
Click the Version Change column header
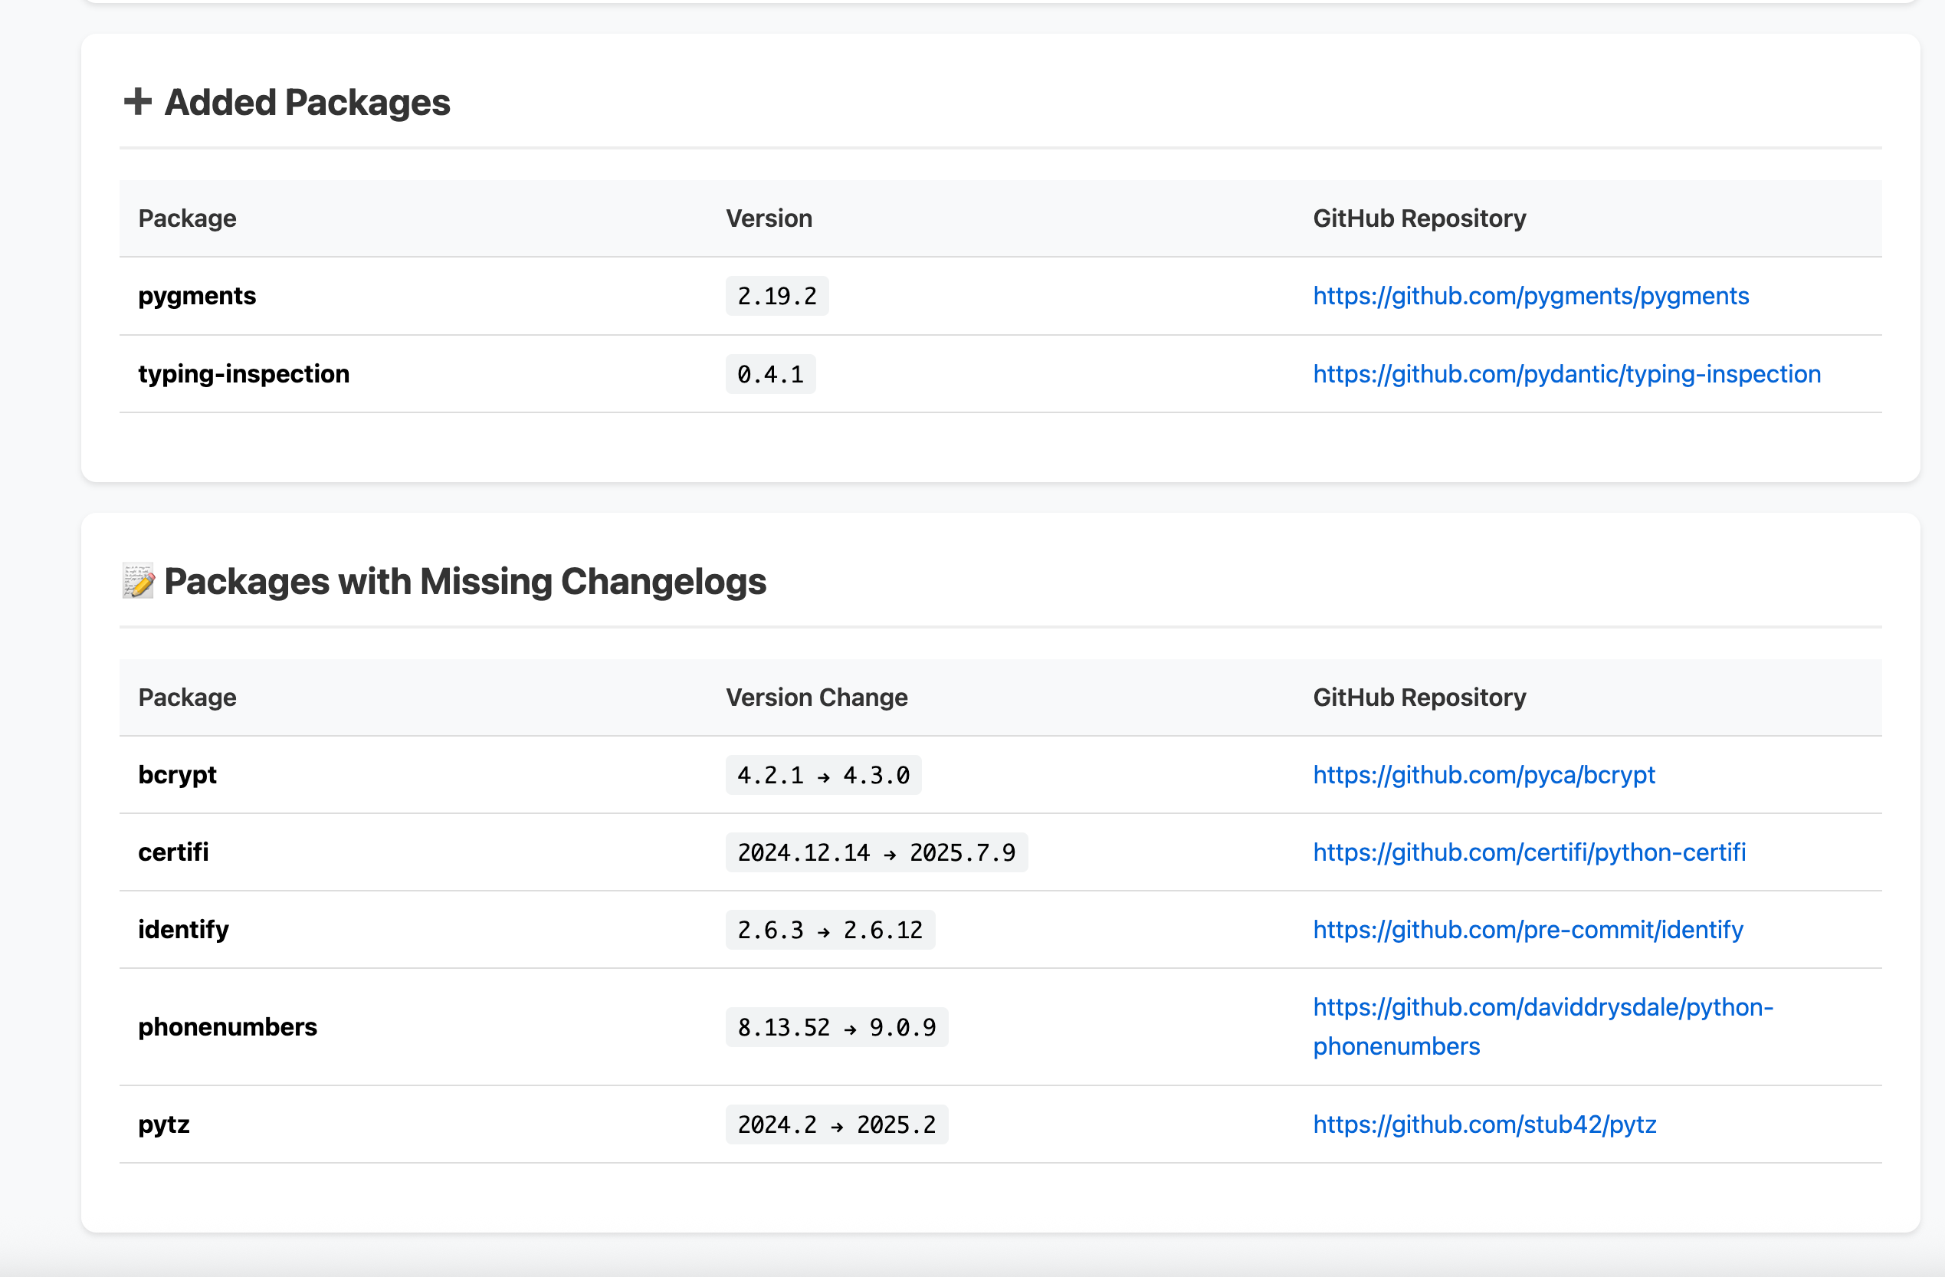[815, 698]
